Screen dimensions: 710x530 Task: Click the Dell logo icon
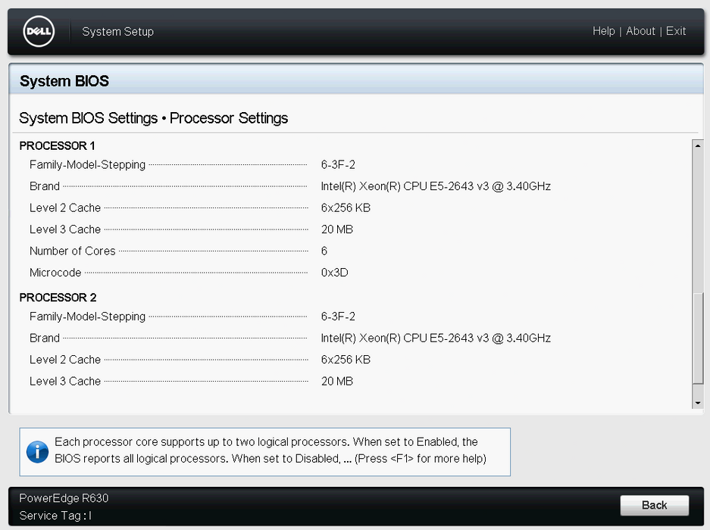coord(39,31)
